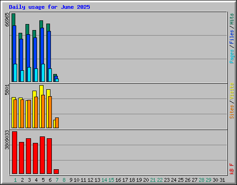This screenshot has height=185, width=237.
Task: Click day 14 on the x-axis
Action: [104, 180]
